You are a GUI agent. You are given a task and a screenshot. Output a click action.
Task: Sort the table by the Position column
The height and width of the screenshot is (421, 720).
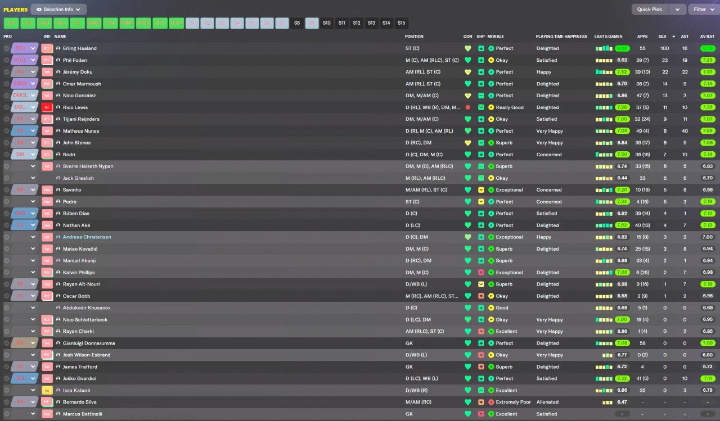pos(414,37)
